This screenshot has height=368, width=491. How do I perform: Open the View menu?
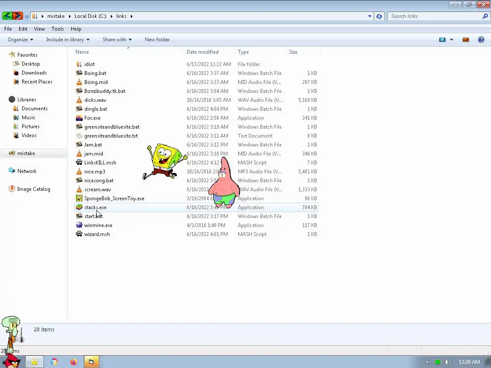[x=39, y=29]
